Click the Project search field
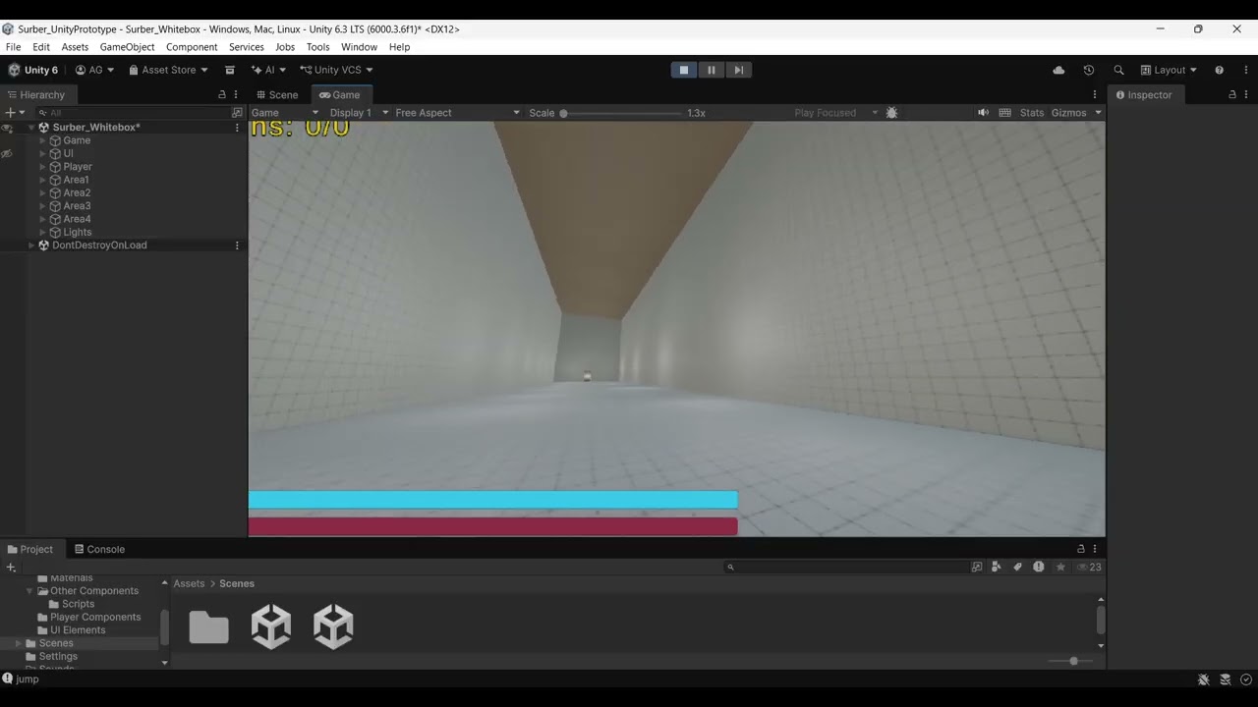This screenshot has height=707, width=1258. 845,567
